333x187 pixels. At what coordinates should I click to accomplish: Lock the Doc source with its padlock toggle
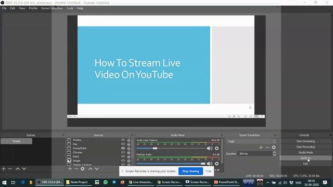pos(129,144)
